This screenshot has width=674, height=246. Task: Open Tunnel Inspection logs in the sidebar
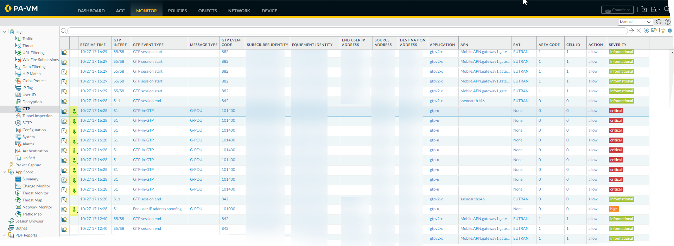(37, 116)
